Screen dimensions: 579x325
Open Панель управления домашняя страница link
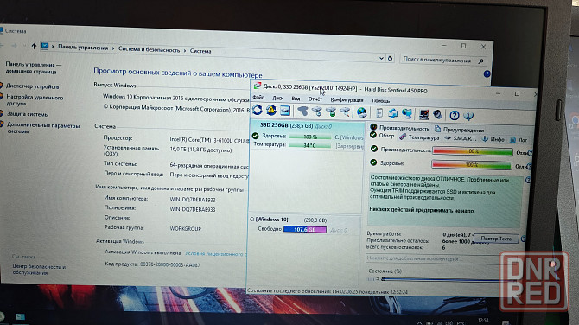pos(33,68)
